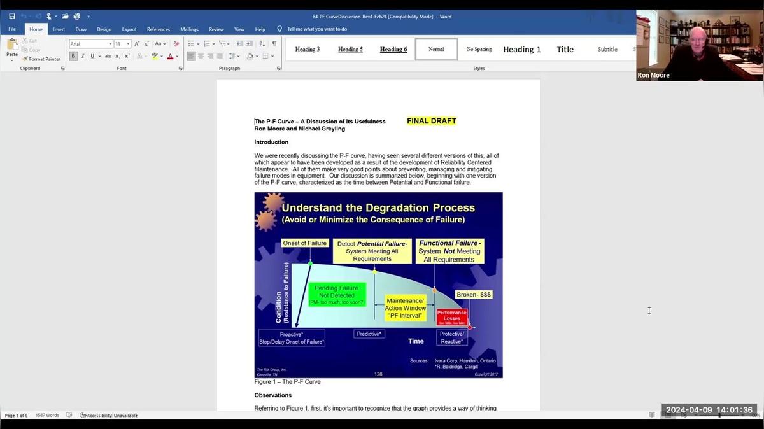Switch to the Insert ribbon tab
The width and height of the screenshot is (764, 429).
tap(59, 29)
